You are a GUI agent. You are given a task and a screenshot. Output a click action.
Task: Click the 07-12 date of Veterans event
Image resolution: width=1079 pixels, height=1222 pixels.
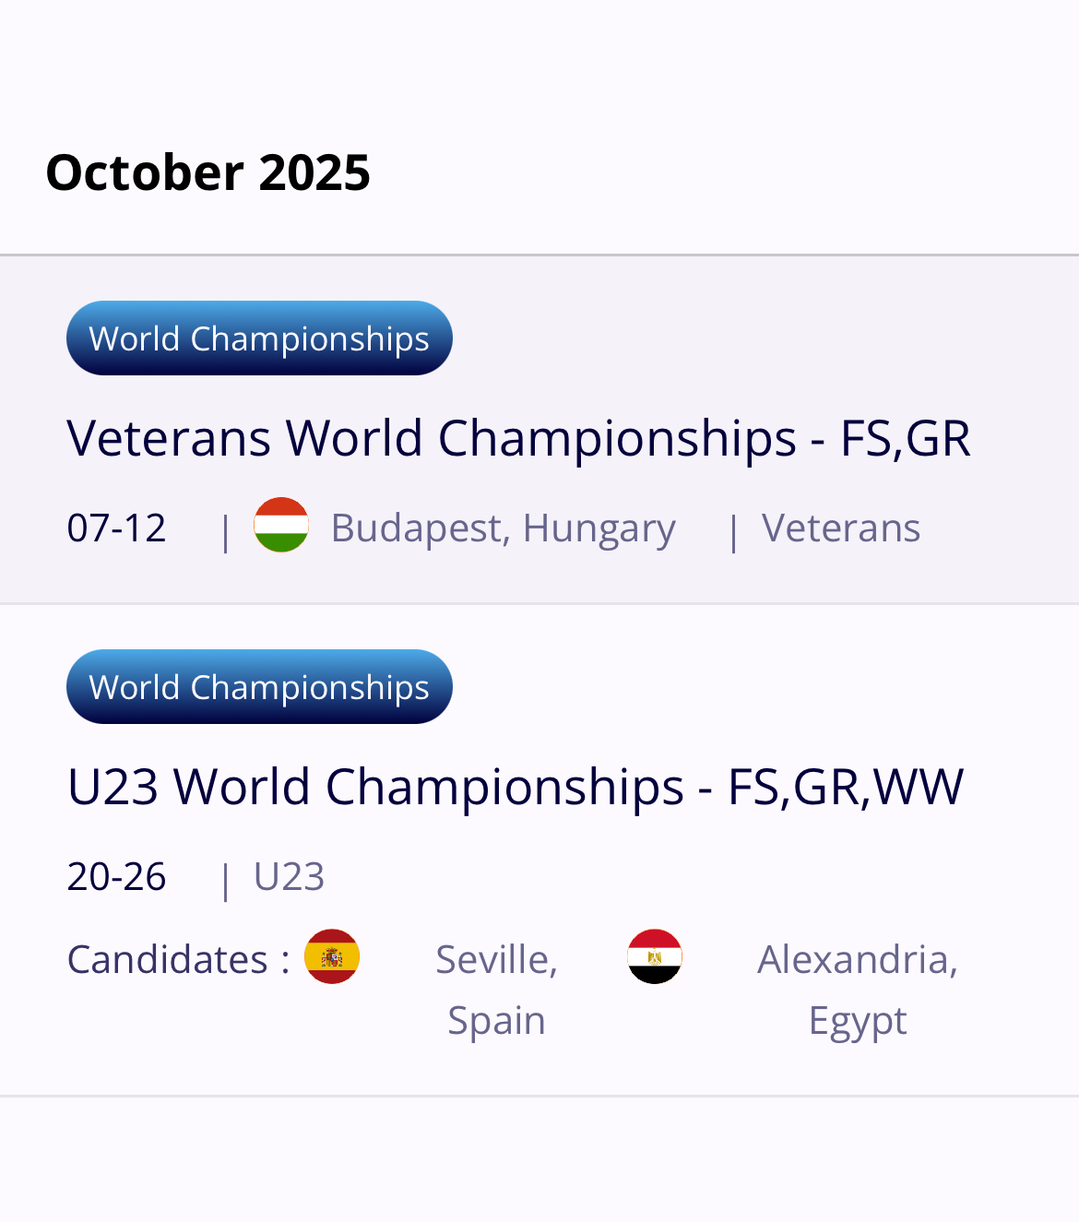pyautogui.click(x=117, y=528)
